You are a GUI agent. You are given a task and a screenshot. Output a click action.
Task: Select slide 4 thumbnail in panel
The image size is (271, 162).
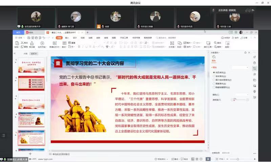click(x=31, y=119)
